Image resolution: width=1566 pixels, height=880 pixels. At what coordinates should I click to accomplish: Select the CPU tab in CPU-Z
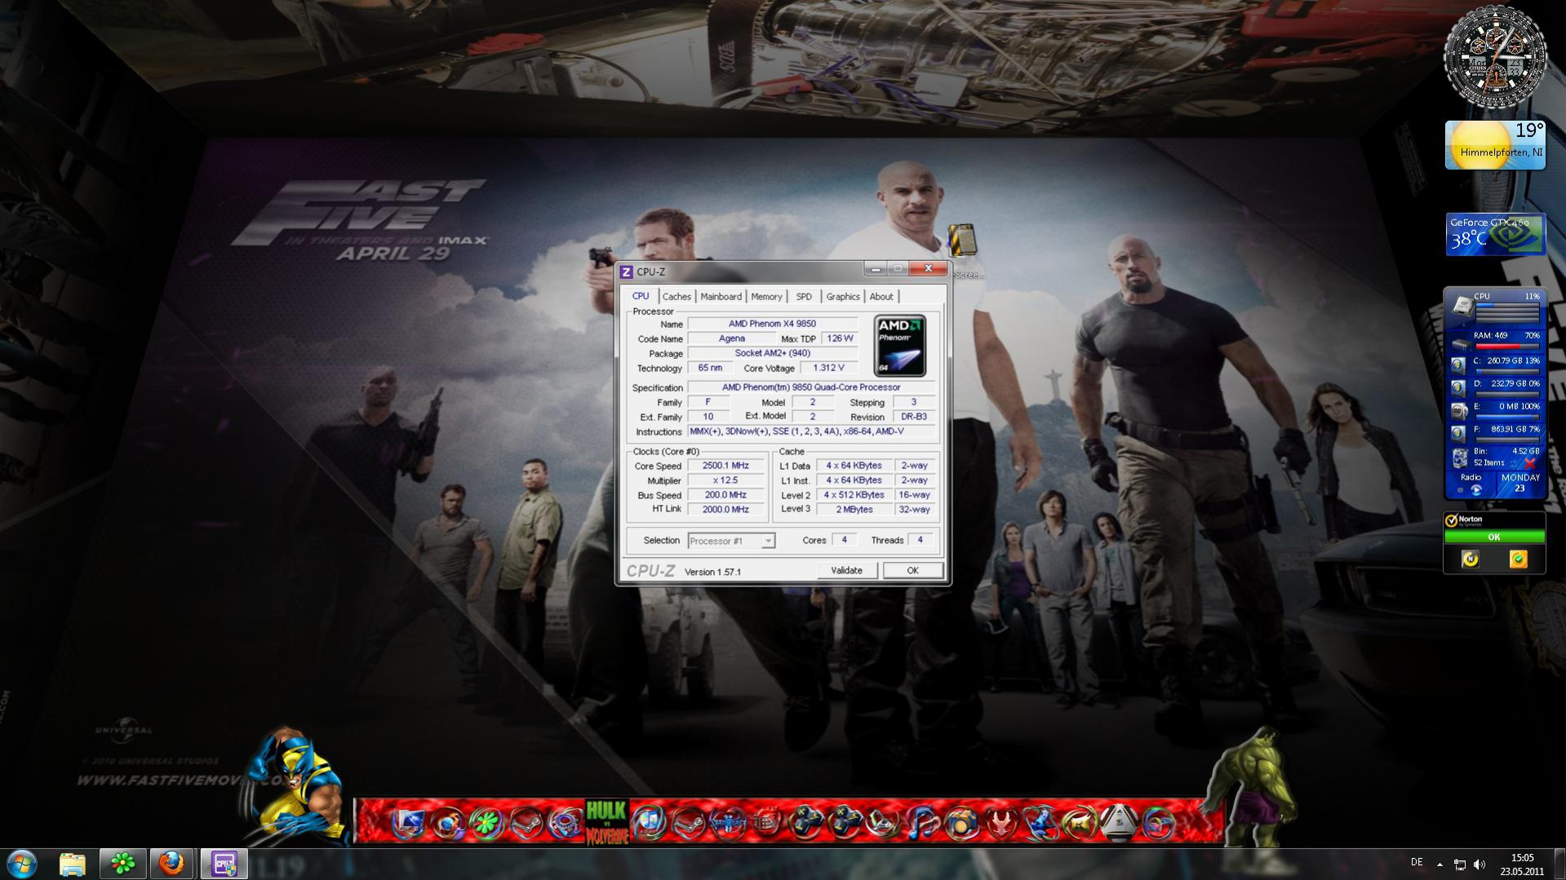[641, 296]
